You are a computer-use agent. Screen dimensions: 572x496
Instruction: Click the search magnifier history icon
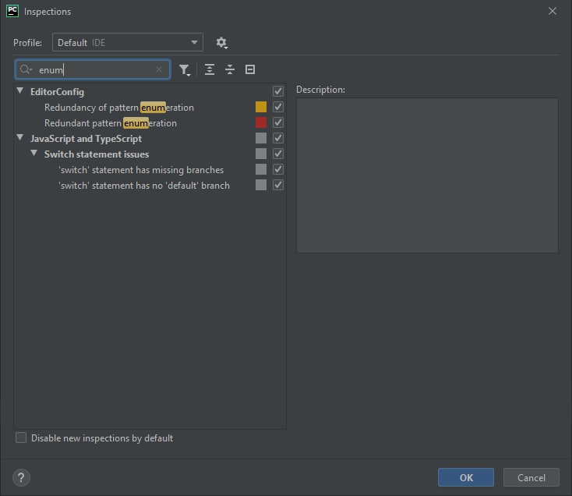coord(26,69)
